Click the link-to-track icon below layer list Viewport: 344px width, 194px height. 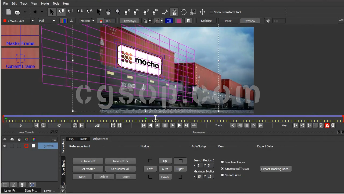click(32, 185)
